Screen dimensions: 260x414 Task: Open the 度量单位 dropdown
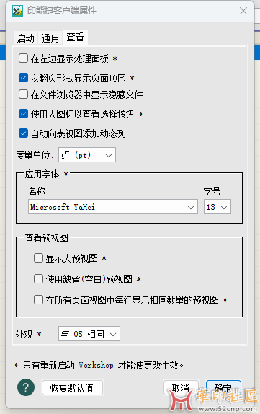coord(87,155)
